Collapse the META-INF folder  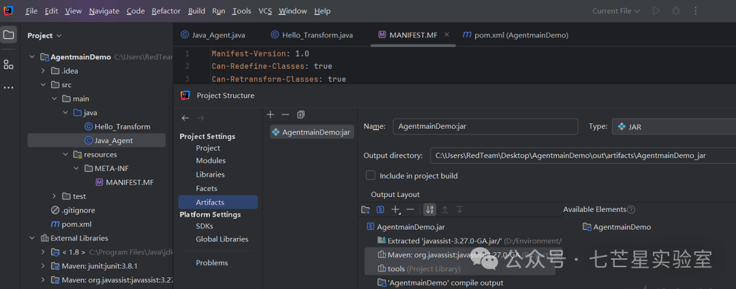pos(76,168)
